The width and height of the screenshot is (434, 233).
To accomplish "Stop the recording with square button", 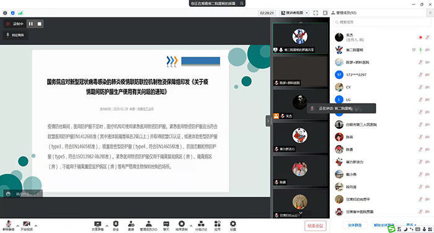I will [40, 24].
